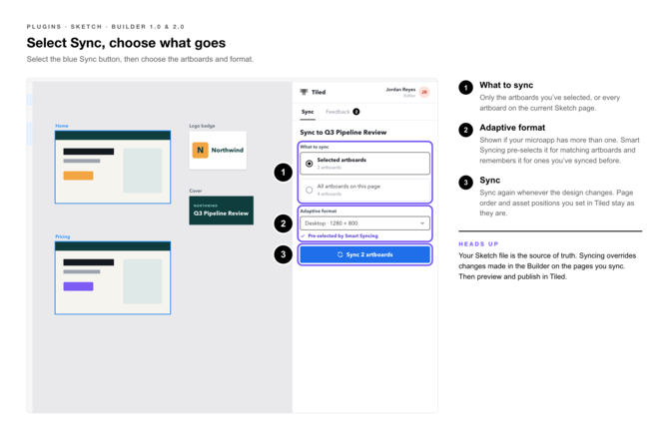The height and width of the screenshot is (430, 669).
Task: Click the Jordan Reyes user name
Action: tap(400, 90)
